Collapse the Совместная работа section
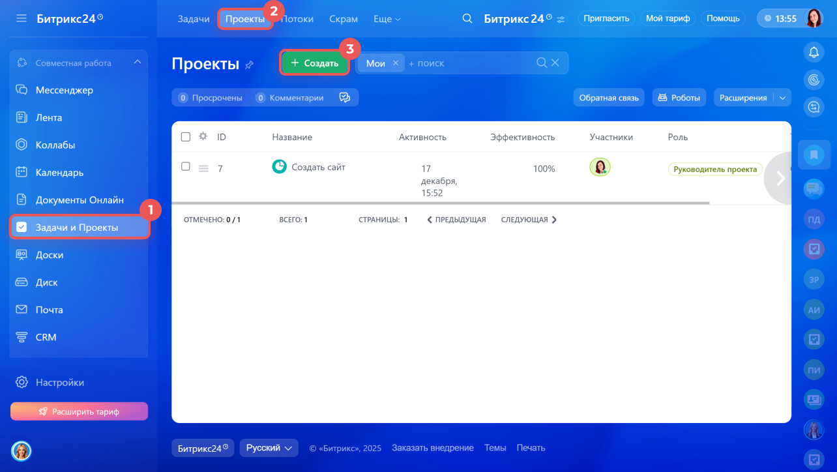The height and width of the screenshot is (472, 837). pos(137,63)
